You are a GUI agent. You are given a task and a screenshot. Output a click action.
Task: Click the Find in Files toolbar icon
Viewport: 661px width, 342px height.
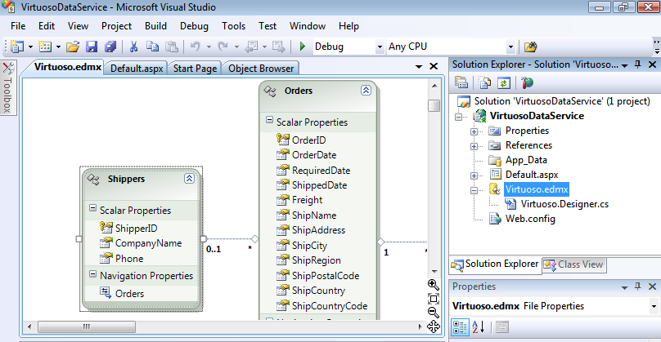530,47
